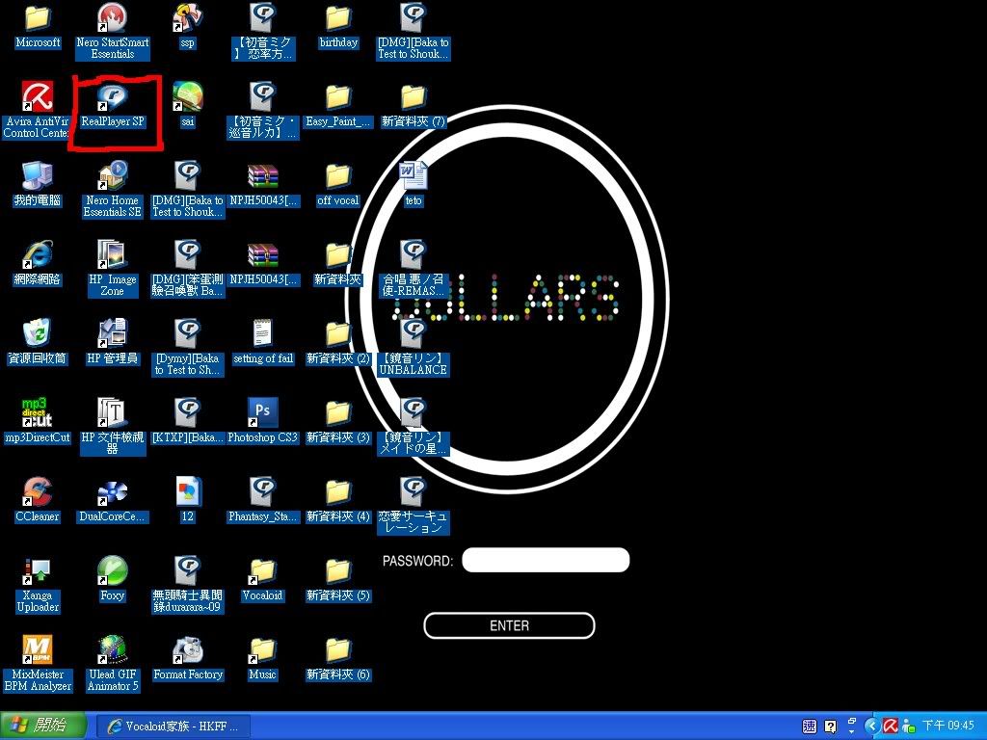Image resolution: width=987 pixels, height=740 pixels.
Task: Open the file named 12
Action: pos(188,500)
